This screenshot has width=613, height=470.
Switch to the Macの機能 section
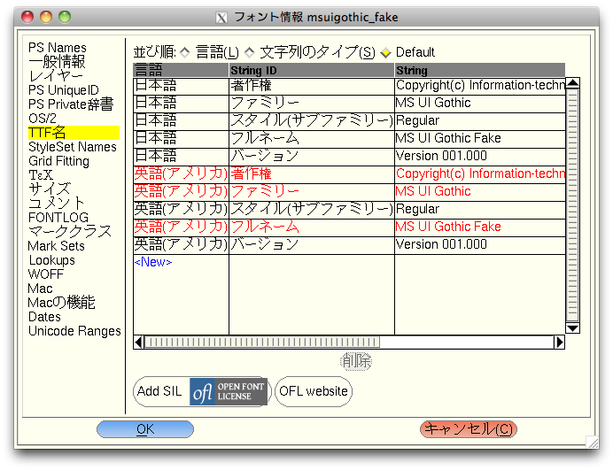pos(61,303)
